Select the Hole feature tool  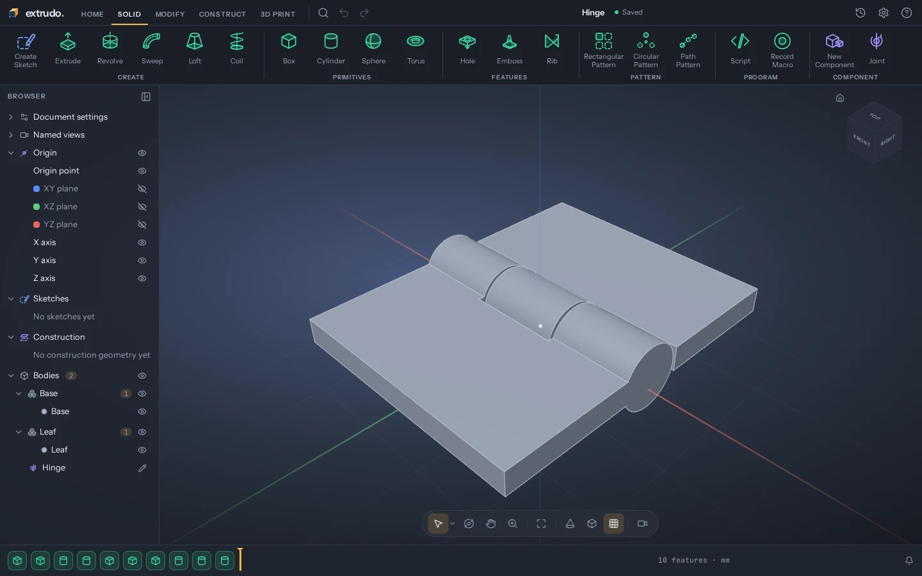(467, 51)
